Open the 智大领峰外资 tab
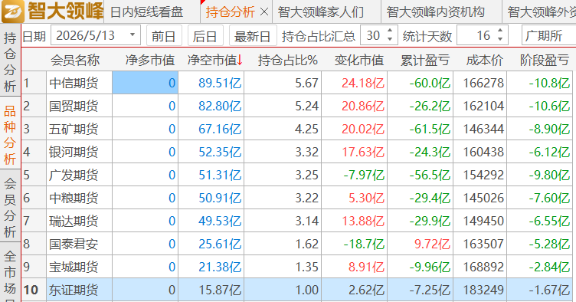The image size is (576, 302). pyautogui.click(x=542, y=12)
